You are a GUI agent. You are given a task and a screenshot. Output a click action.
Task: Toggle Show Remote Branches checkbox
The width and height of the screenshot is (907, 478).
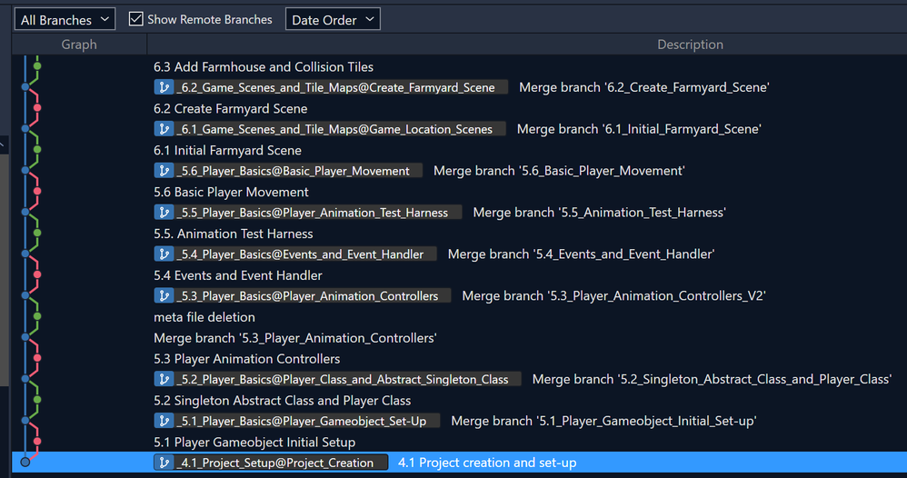coord(136,19)
